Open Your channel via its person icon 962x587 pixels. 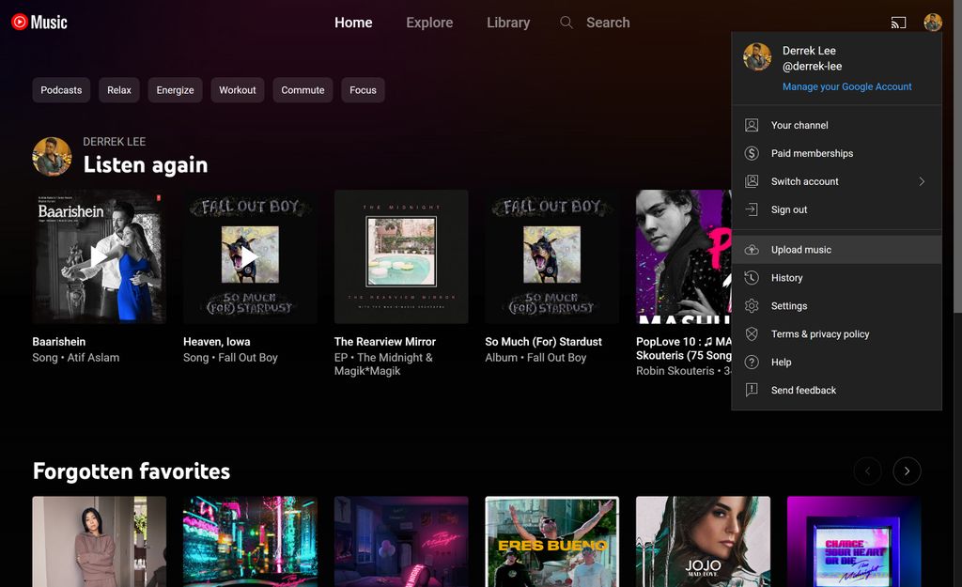[751, 124]
